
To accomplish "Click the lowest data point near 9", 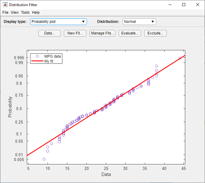I will pyautogui.click(x=44, y=159).
